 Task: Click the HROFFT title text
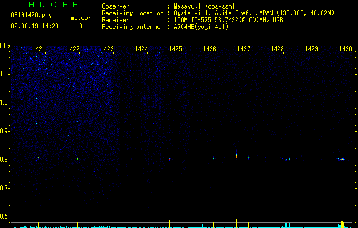59,5
